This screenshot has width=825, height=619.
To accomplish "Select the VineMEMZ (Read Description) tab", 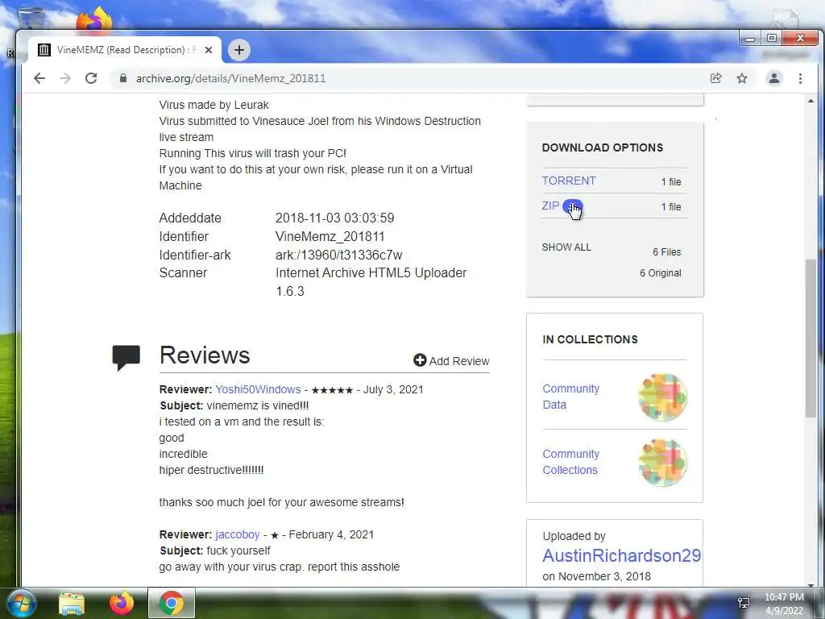I will click(x=125, y=50).
